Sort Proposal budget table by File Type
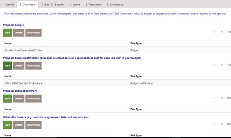Image resolution: width=231 pixels, height=138 pixels. (x=136, y=43)
